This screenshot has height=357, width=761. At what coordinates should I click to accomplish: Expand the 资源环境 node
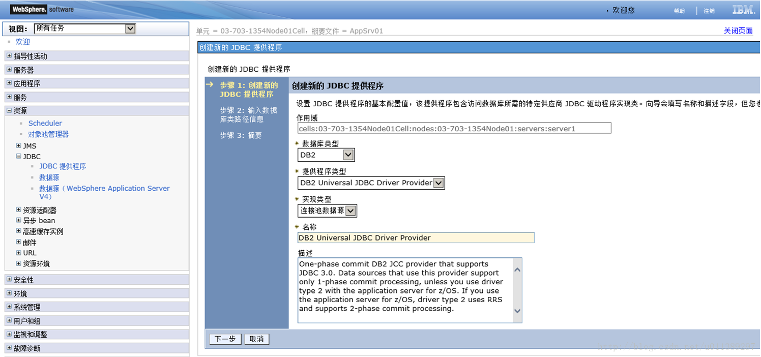[19, 263]
